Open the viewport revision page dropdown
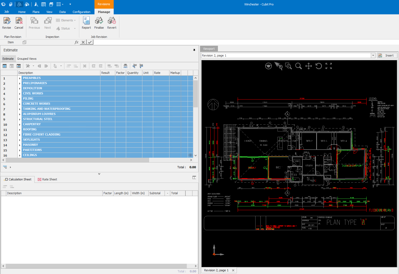This screenshot has height=274, width=399. [x=373, y=55]
